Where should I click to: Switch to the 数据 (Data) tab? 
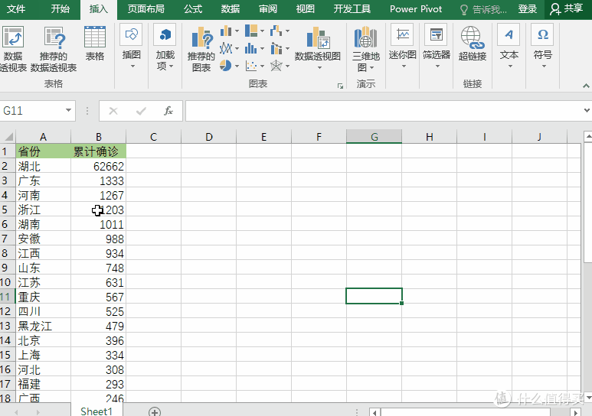click(x=230, y=9)
